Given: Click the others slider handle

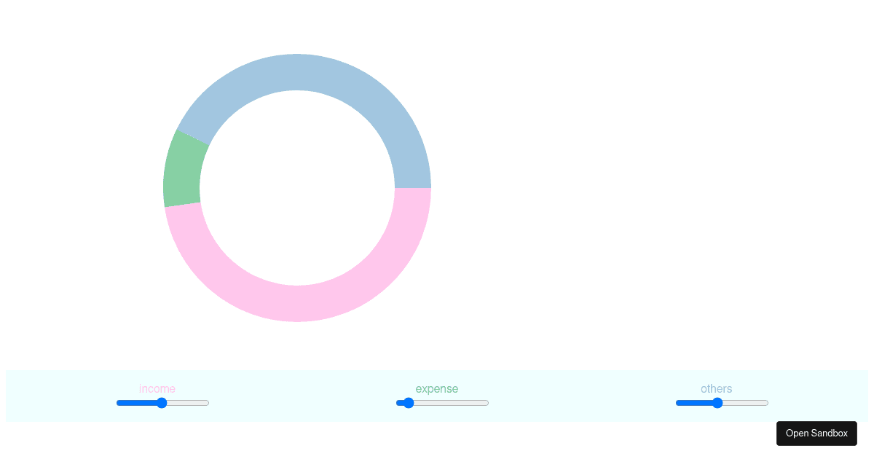Looking at the screenshot, I should (717, 403).
